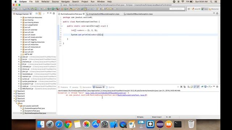Switch to Java EE perspective
This screenshot has width=232, height=130.
pos(196,9)
